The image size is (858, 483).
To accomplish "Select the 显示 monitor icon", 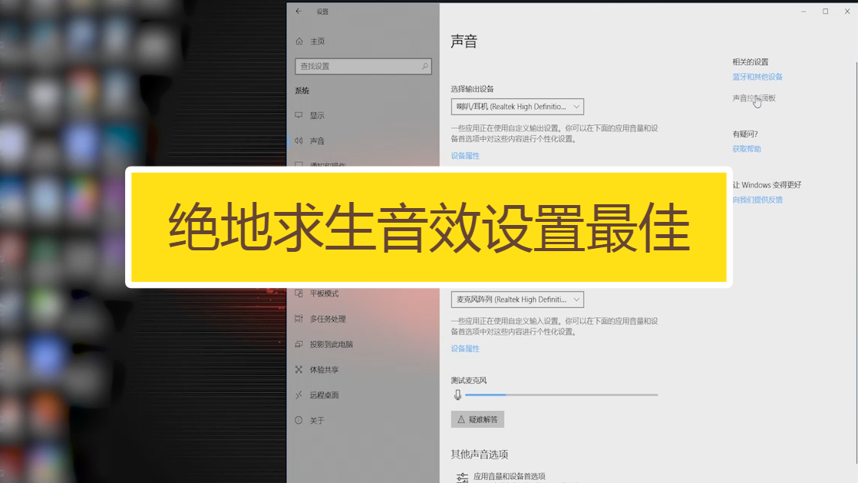I will [299, 115].
